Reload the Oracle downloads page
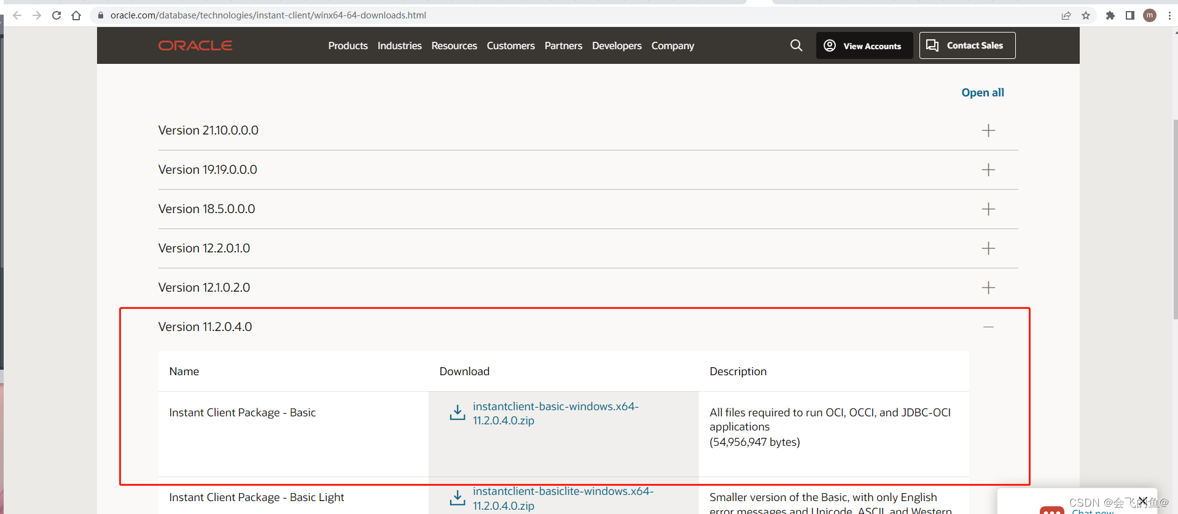The width and height of the screenshot is (1178, 514). (57, 15)
